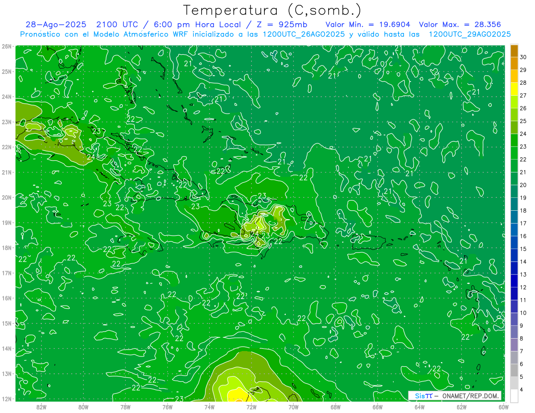
Task: Click the 17N latitude axis label
Action: 6,273
